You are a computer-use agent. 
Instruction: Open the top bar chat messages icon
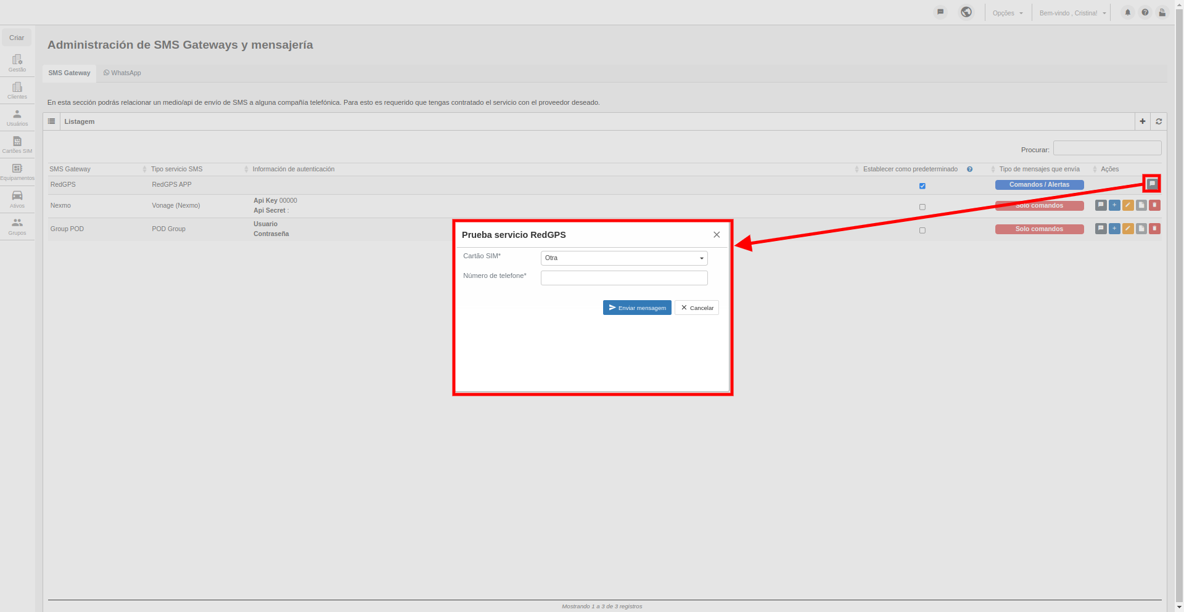[940, 12]
